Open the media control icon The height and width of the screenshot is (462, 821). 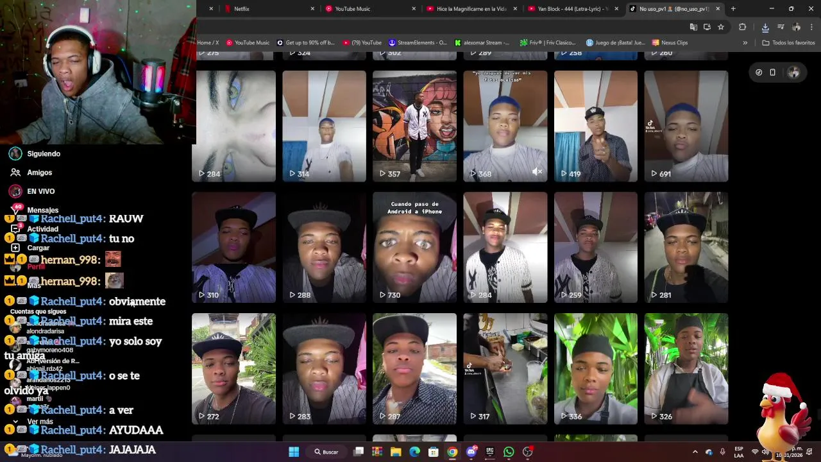pyautogui.click(x=781, y=27)
